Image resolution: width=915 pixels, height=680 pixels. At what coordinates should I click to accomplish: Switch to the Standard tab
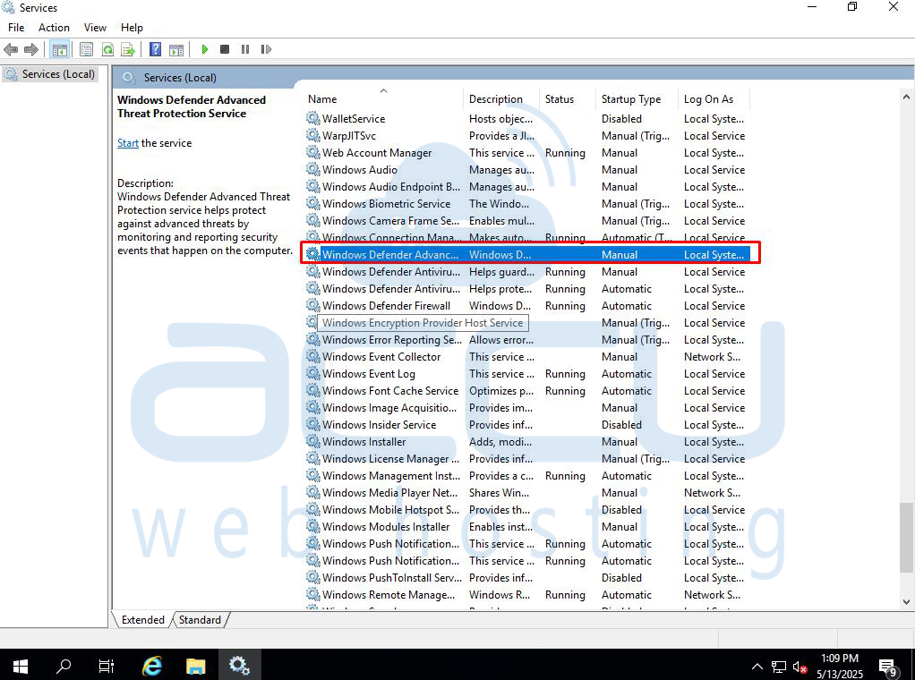pyautogui.click(x=200, y=620)
